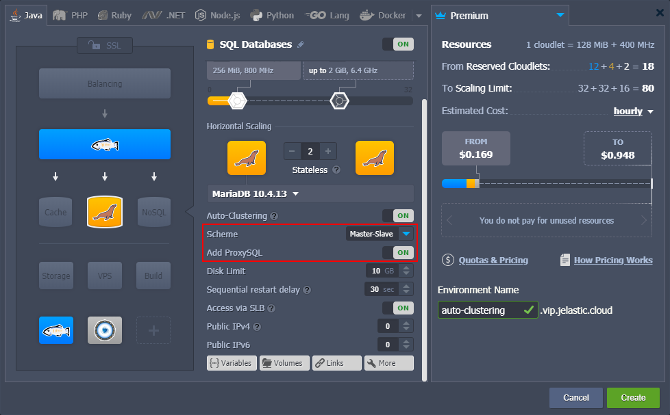Click the left orange MariaDB node tile

pos(247,158)
